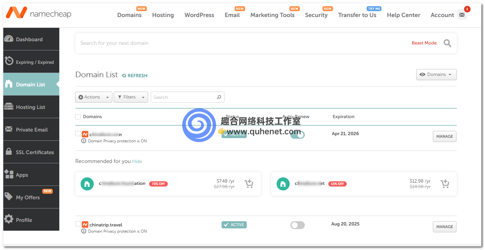The height and width of the screenshot is (250, 485).
Task: Open the Email top menu
Action: [232, 15]
